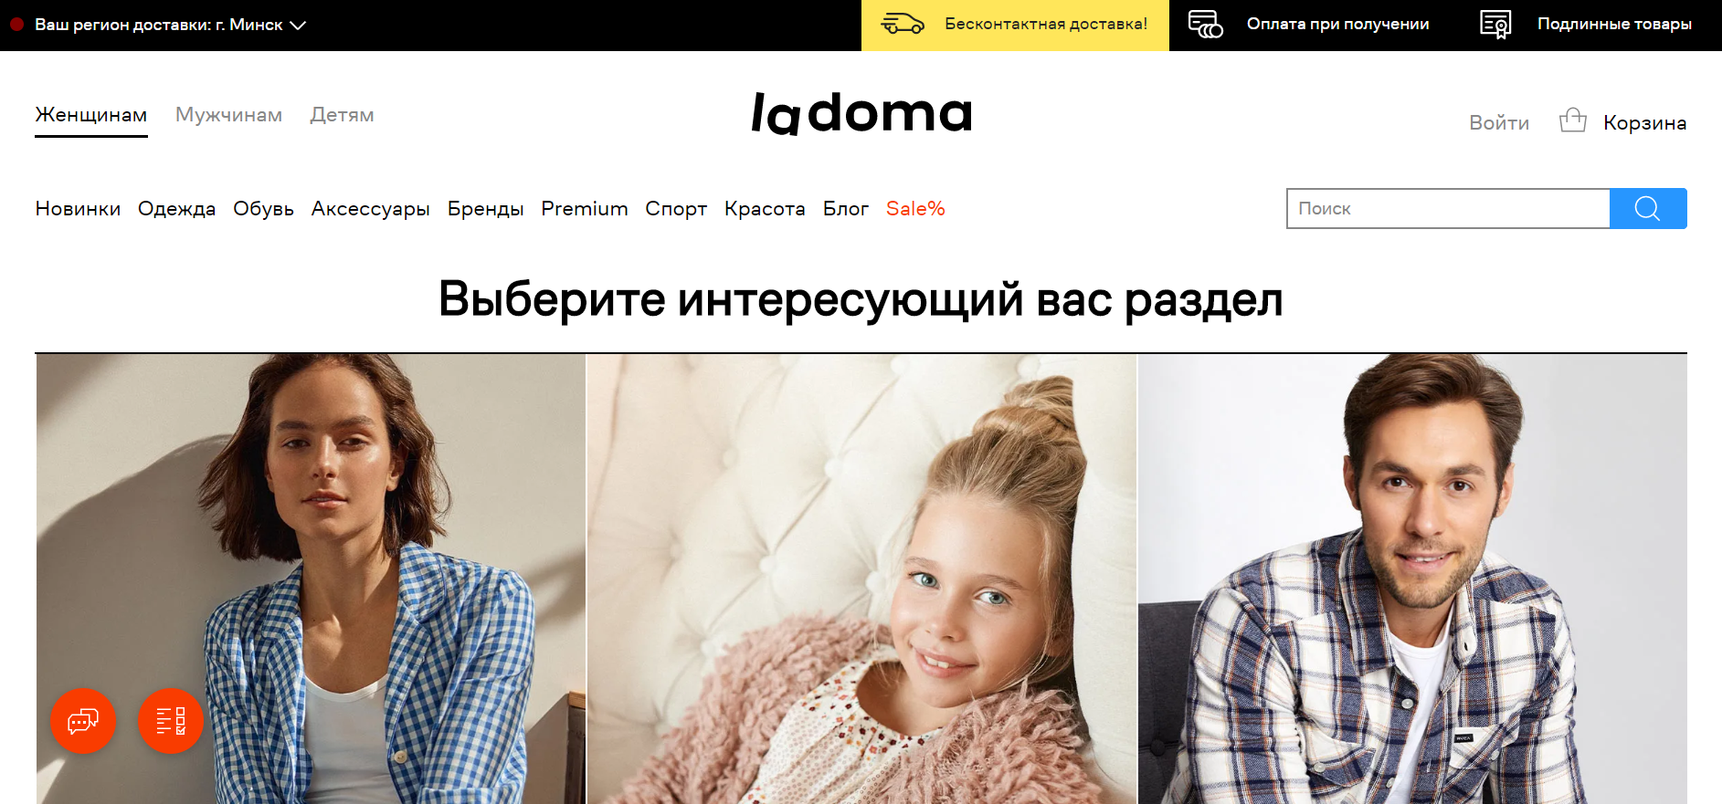Click the Войти login link
The height and width of the screenshot is (804, 1722).
click(1499, 122)
